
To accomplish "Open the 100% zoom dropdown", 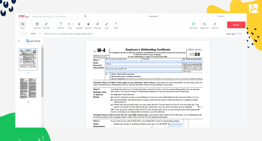I will (x=35, y=34).
